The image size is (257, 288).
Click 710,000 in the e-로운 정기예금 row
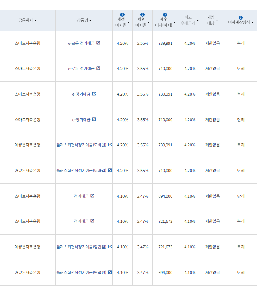165,69
